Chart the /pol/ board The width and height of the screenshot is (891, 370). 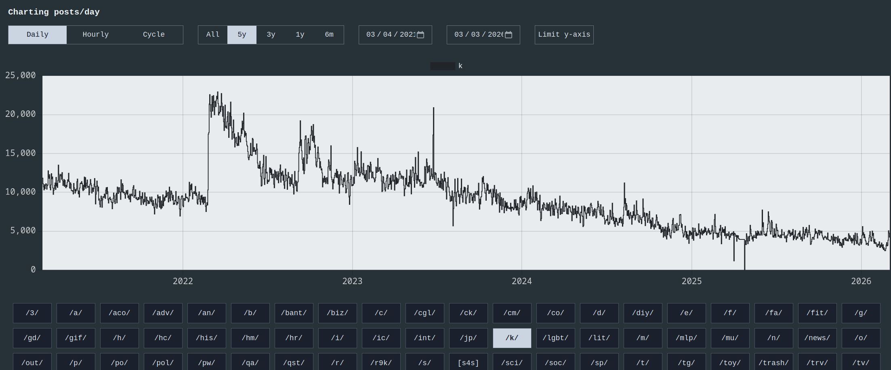pos(163,362)
